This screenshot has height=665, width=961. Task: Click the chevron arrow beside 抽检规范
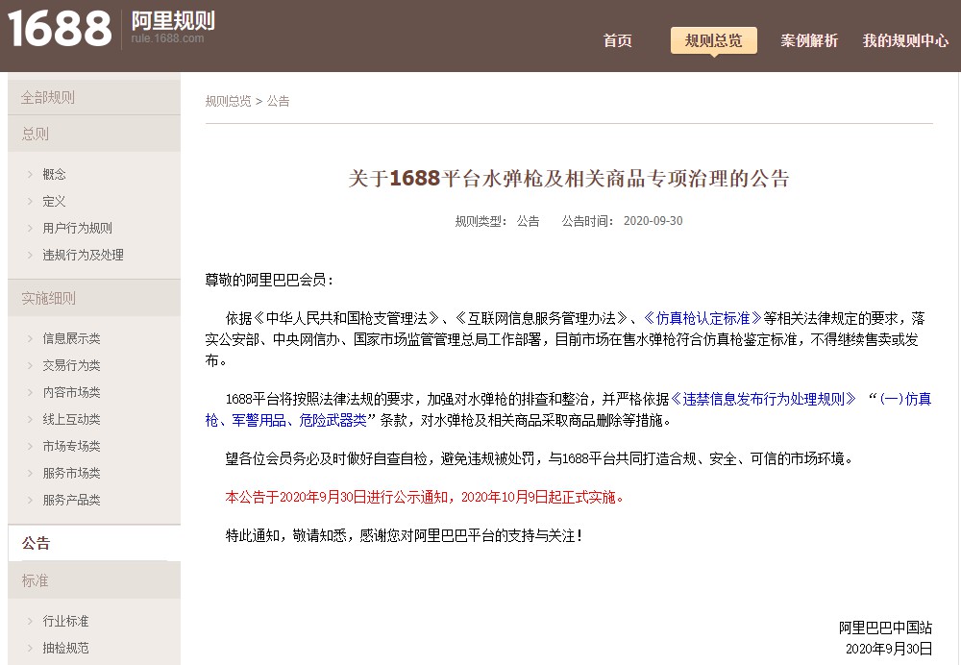30,648
